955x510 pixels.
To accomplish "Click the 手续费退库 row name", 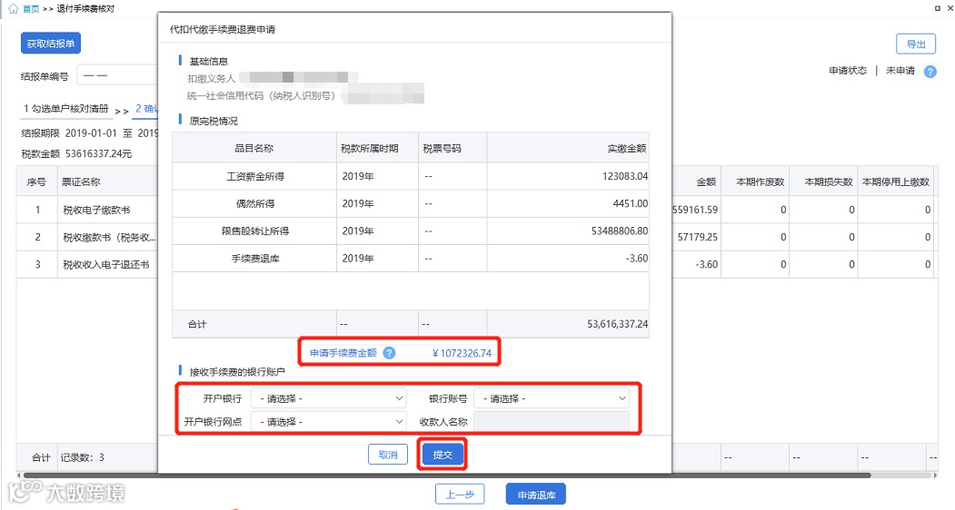I will pyautogui.click(x=255, y=259).
